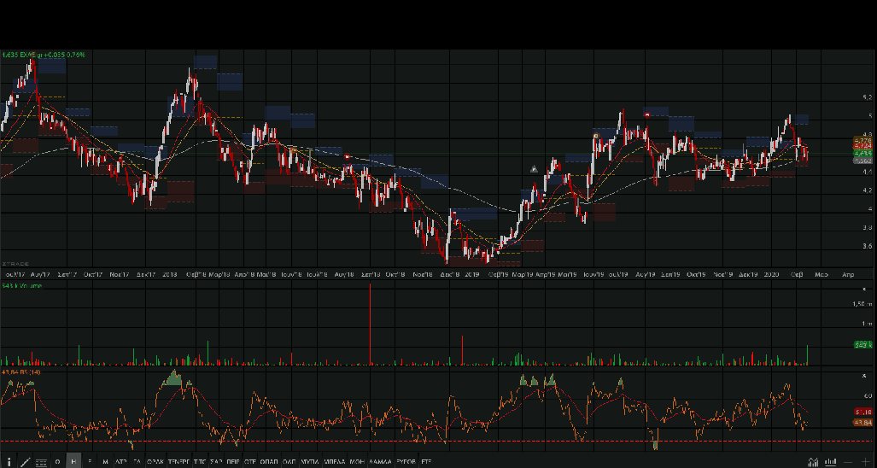Viewport: 877px width, 468px height.
Task: Zoom out with the minus icon
Action: (x=848, y=462)
